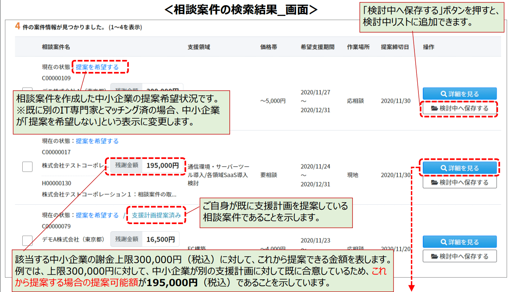Open details for the C00000109 case
The image size is (509, 292).
pyautogui.click(x=460, y=94)
